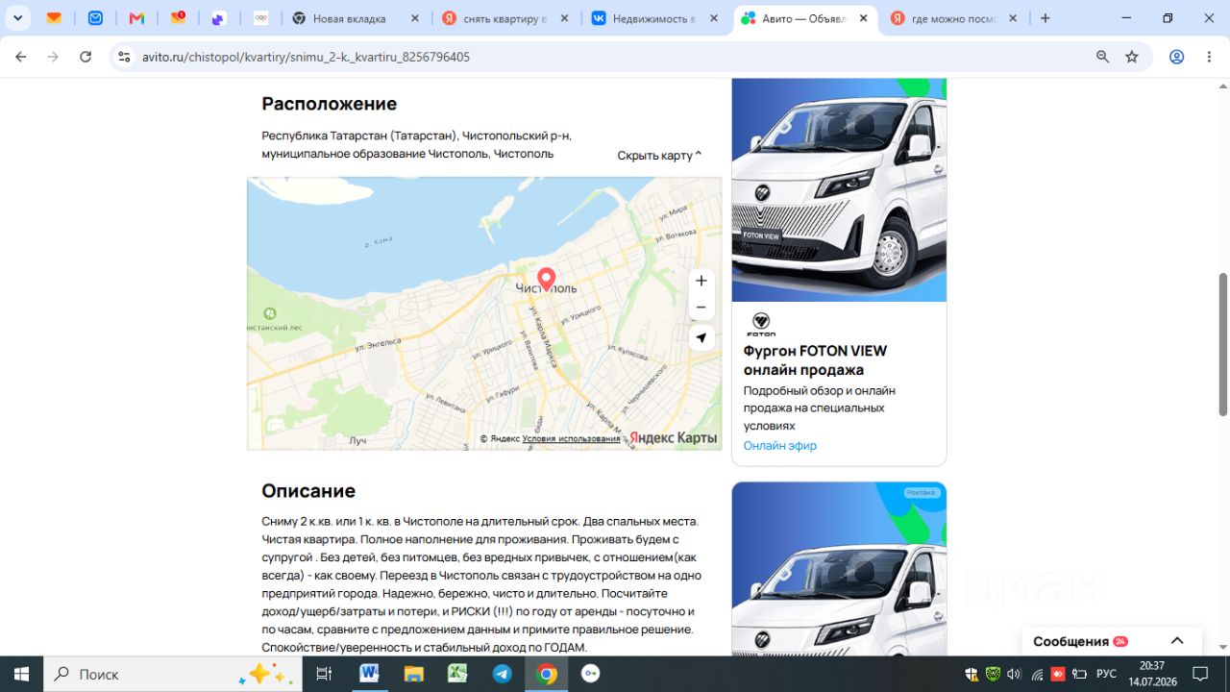Open File Explorer from the taskbar
1230x692 pixels.
(x=413, y=674)
